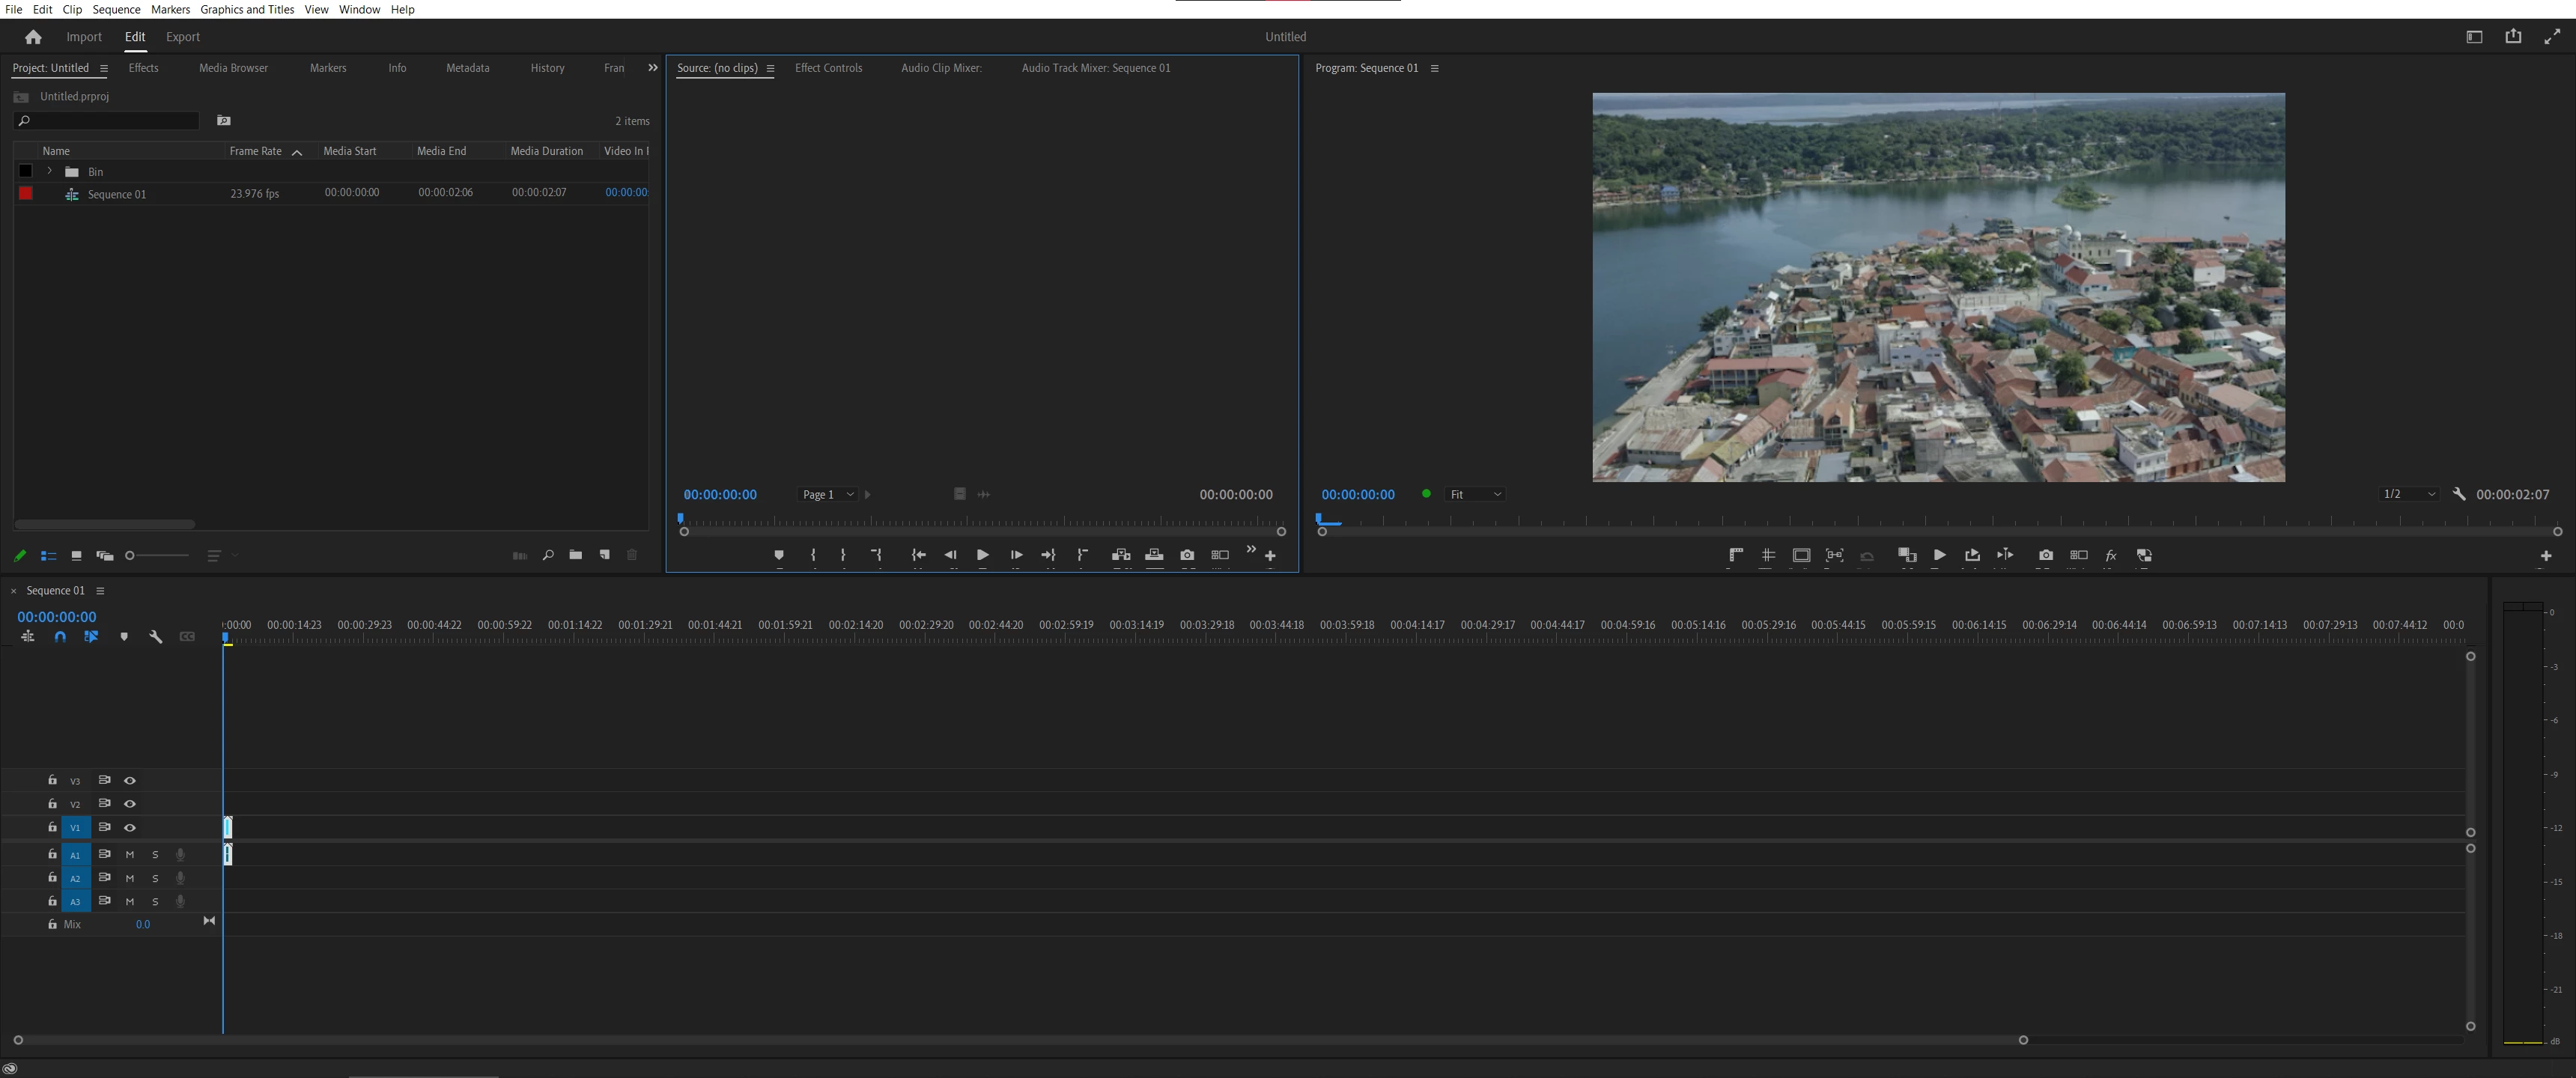Open the Sequence menu
The width and height of the screenshot is (2576, 1078).
(116, 9)
